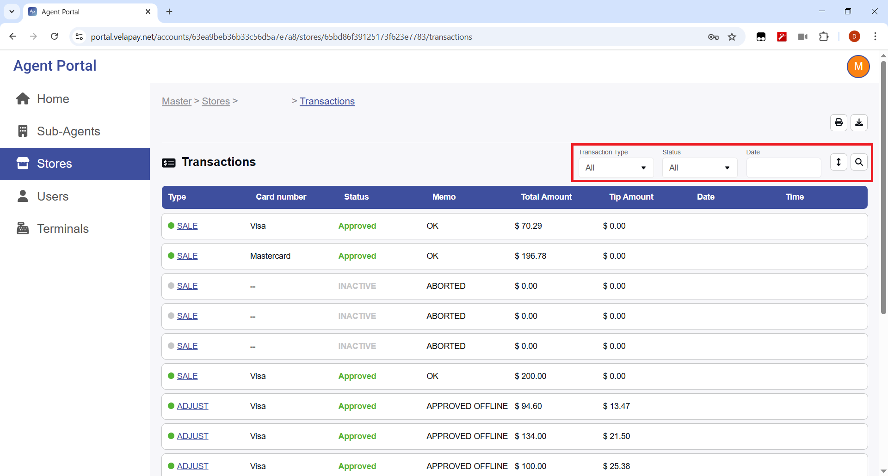Screen dimensions: 888x476
Task: Click the Terminals register icon
Action: 23,228
